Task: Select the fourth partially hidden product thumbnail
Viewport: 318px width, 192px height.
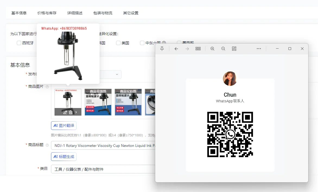Action: click(x=150, y=102)
